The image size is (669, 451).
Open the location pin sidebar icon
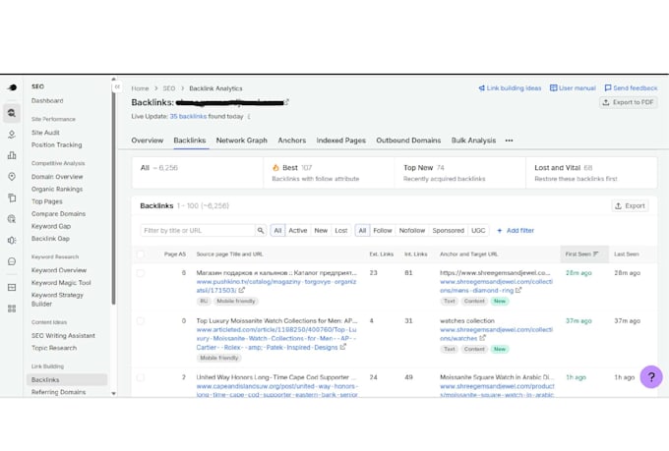(12, 177)
